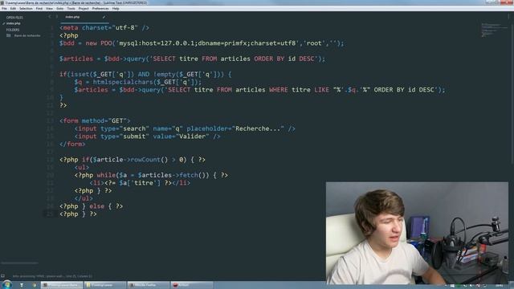Click the unsaved marker on index.php tab
The height and width of the screenshot is (289, 514).
[104, 17]
